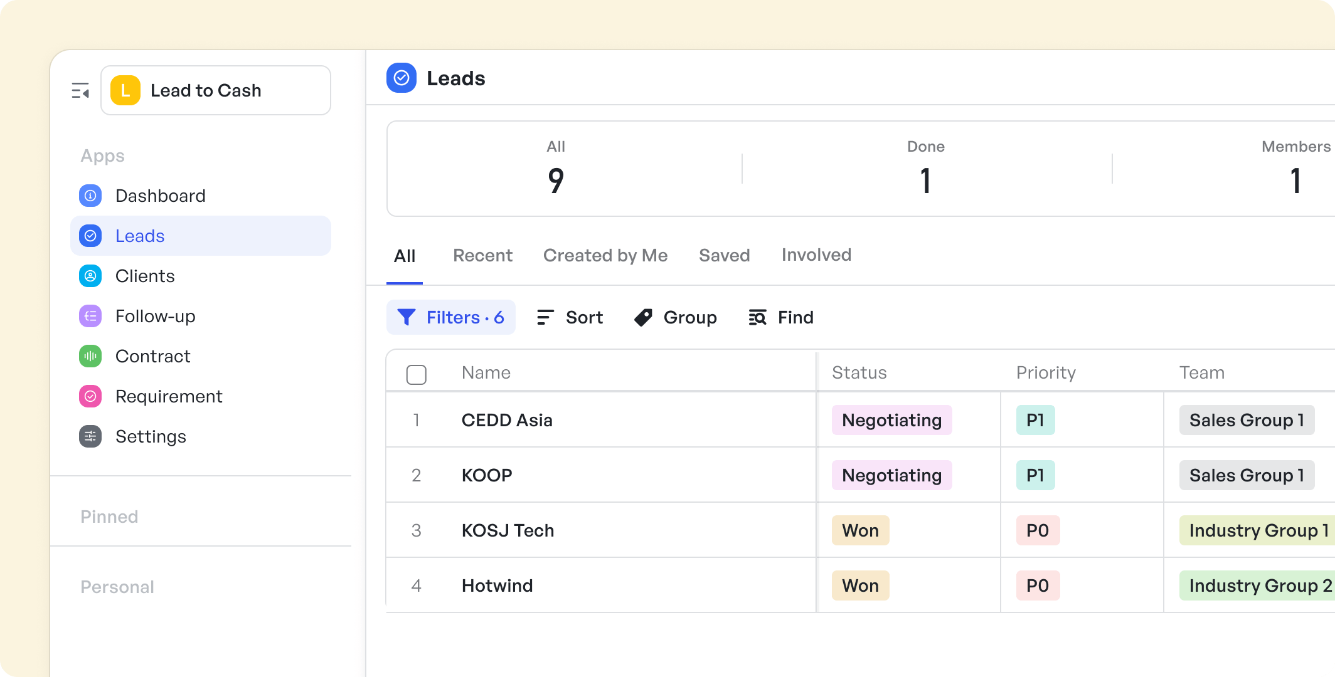Collapse the sidebar with the menu icon
Image resolution: width=1335 pixels, height=677 pixels.
80,91
